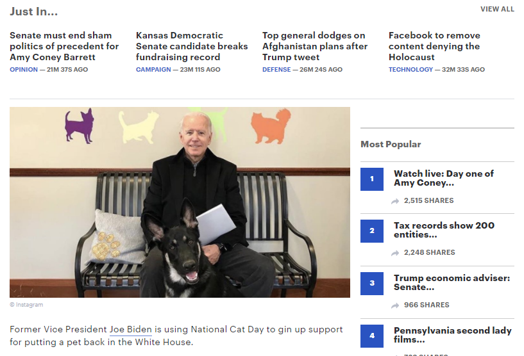Select the Campaign category tag
This screenshot has width=524, height=356.
coord(153,70)
